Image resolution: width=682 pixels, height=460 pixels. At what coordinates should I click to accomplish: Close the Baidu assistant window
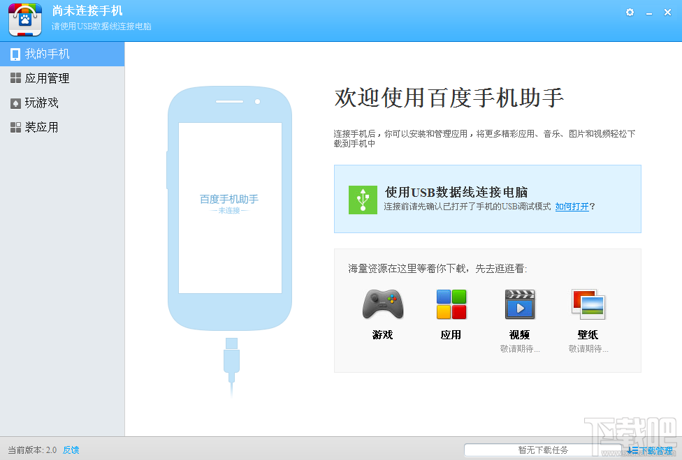click(x=667, y=13)
